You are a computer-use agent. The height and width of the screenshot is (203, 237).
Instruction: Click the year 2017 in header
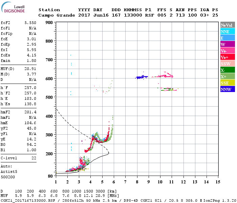click(84, 15)
